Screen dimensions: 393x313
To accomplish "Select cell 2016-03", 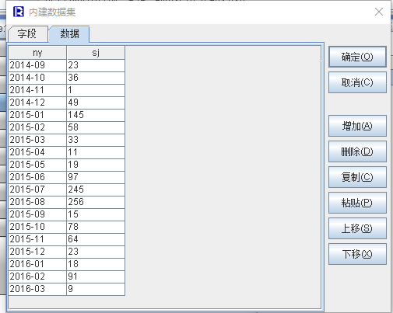I will 37,289.
